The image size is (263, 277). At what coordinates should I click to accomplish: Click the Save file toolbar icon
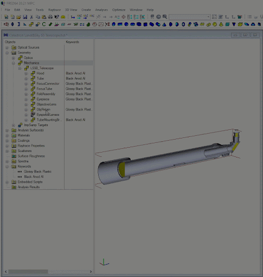pos(25,17)
